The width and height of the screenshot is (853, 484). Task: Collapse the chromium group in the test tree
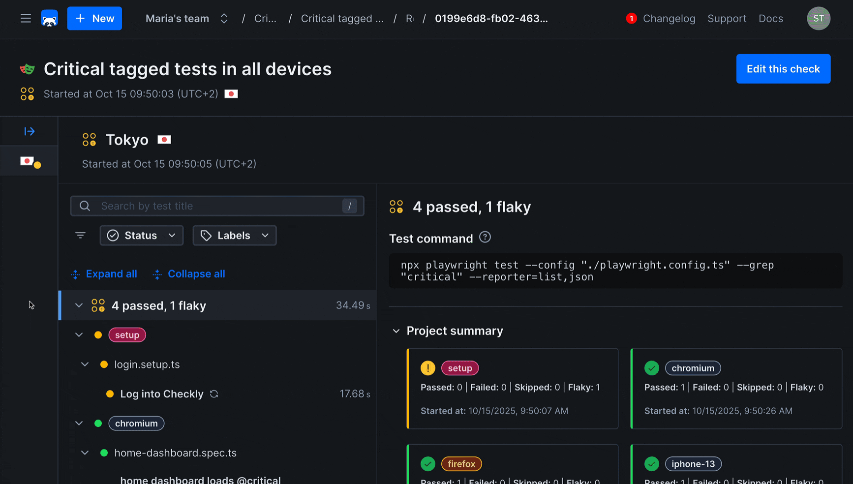click(79, 423)
